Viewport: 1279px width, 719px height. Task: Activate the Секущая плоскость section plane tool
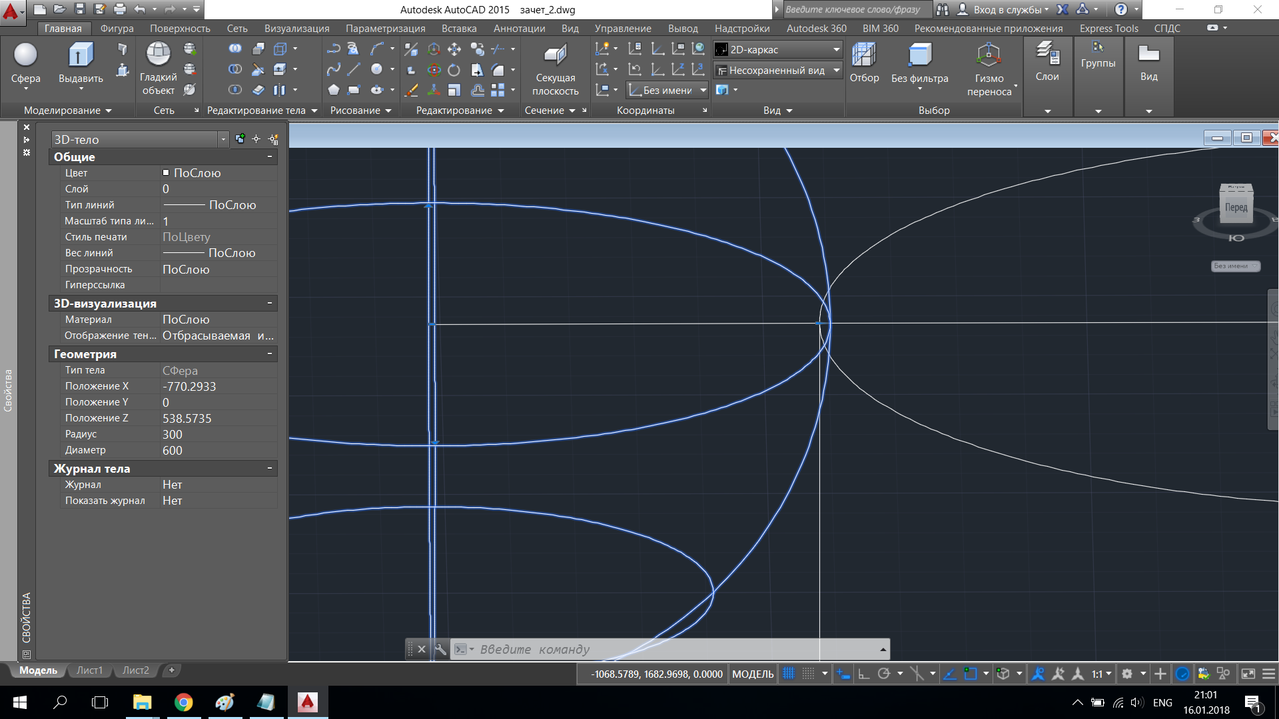click(x=556, y=69)
